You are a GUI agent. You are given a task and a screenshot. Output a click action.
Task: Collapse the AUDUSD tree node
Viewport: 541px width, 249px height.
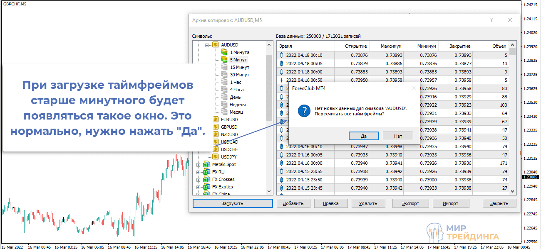coord(207,45)
